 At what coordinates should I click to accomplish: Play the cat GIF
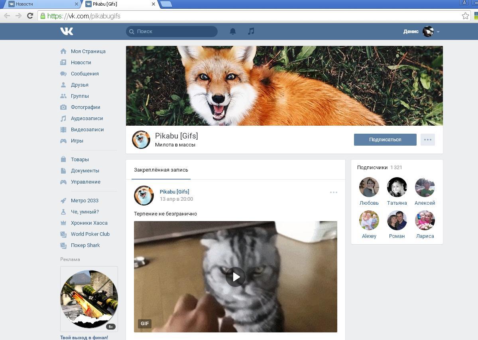[235, 277]
